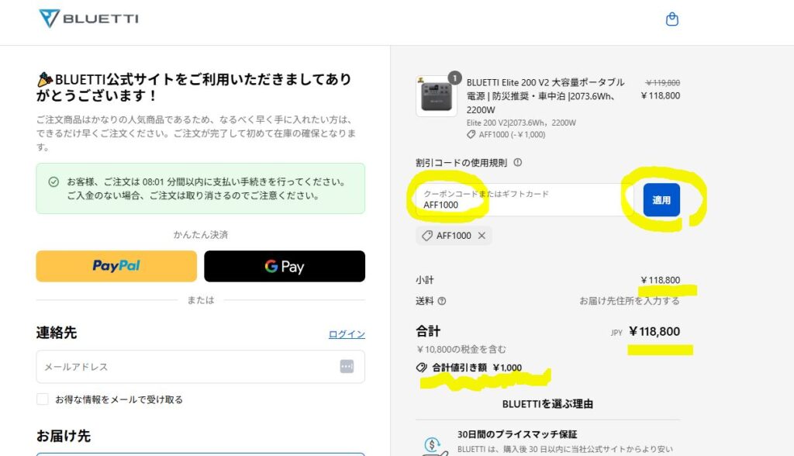Click the blue 適用 apply button
The height and width of the screenshot is (456, 794).
(661, 200)
